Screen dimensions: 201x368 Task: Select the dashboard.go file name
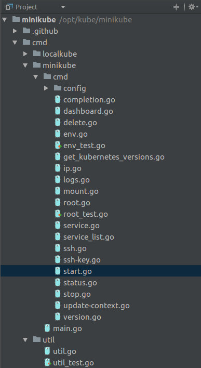(88, 111)
